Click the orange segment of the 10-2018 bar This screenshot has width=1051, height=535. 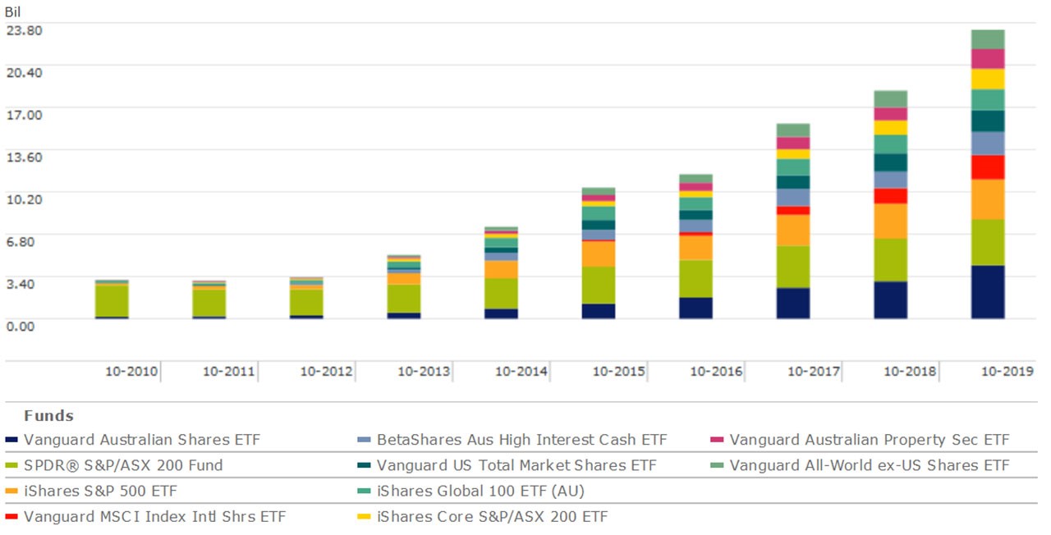[x=890, y=221]
